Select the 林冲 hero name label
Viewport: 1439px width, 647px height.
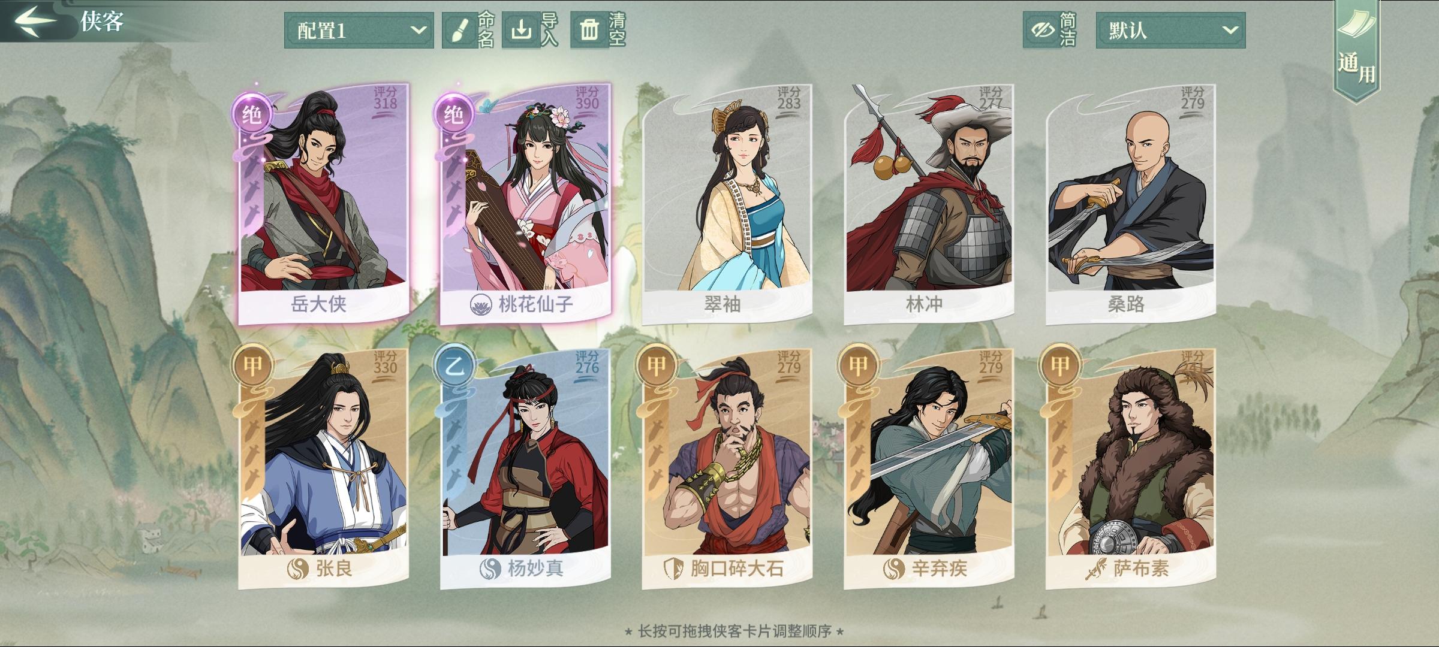coord(924,304)
